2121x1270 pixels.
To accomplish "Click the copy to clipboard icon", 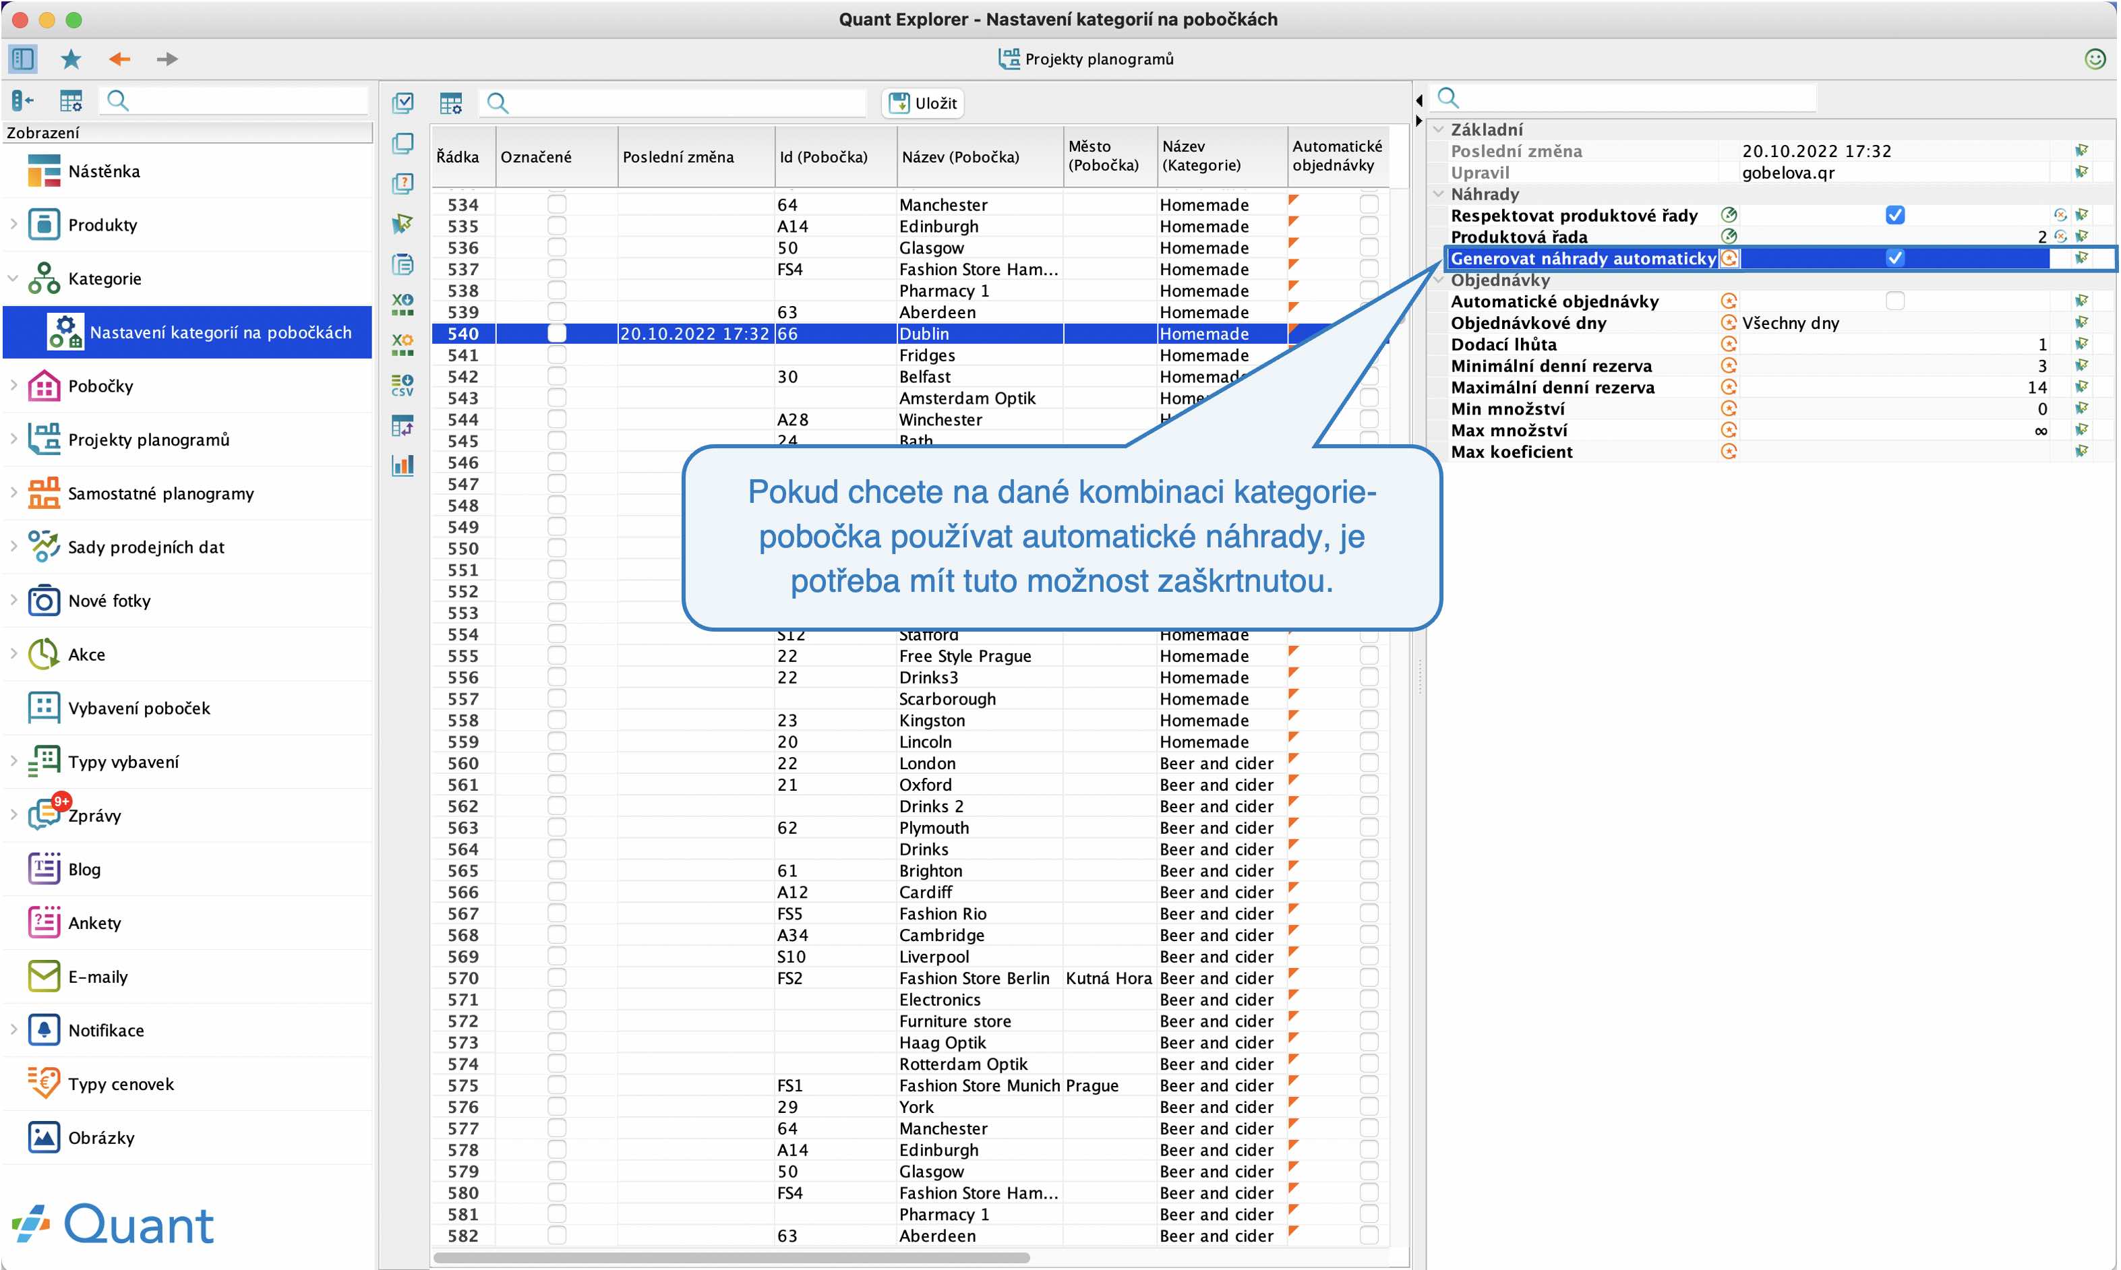I will tap(402, 264).
